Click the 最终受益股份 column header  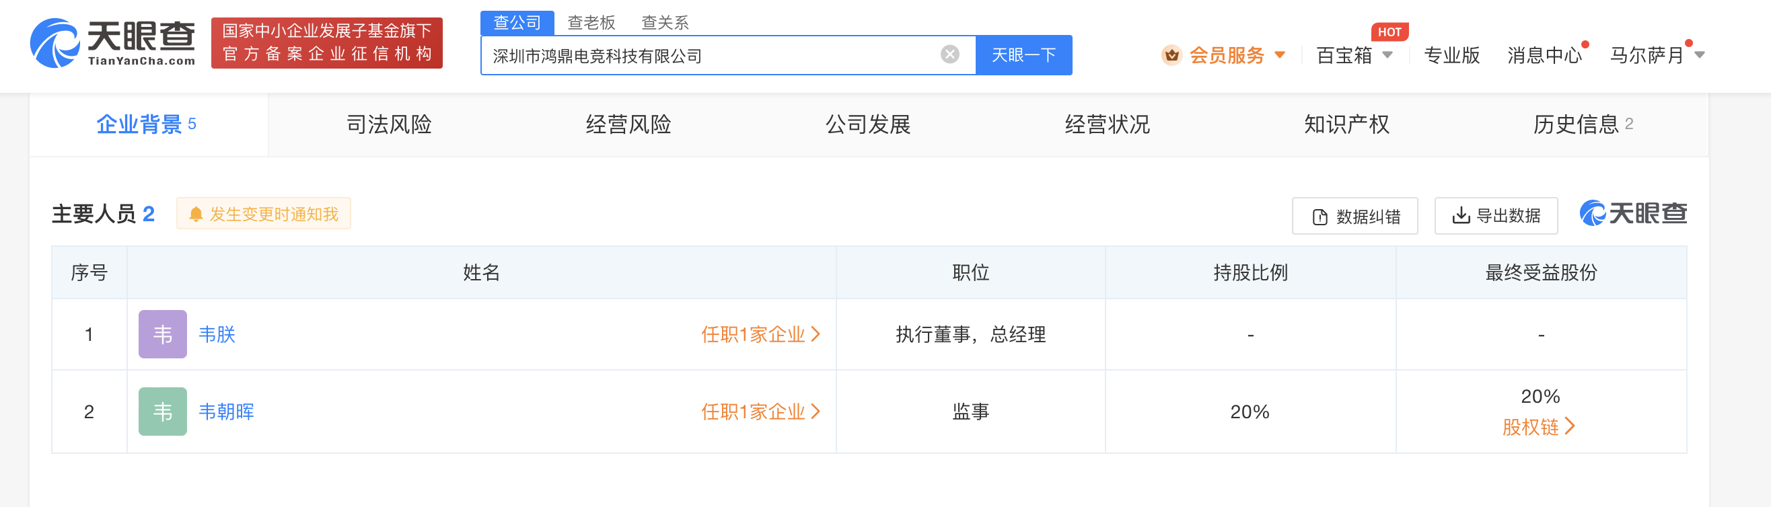click(1541, 273)
